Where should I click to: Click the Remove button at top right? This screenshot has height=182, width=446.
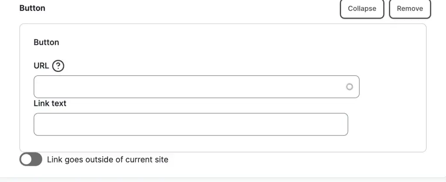(x=410, y=9)
